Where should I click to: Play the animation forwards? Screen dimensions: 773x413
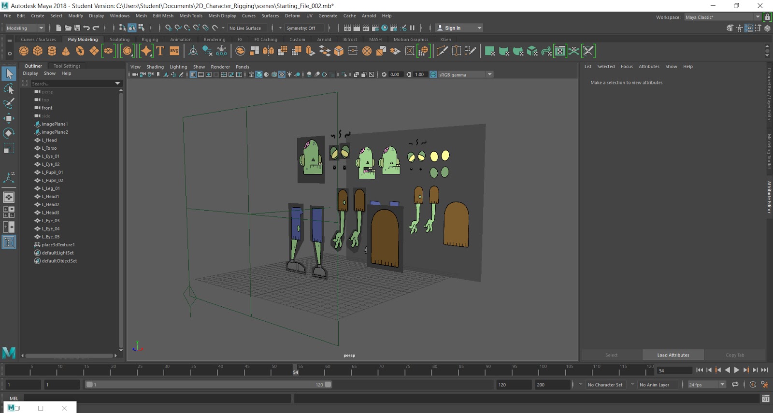click(x=737, y=370)
